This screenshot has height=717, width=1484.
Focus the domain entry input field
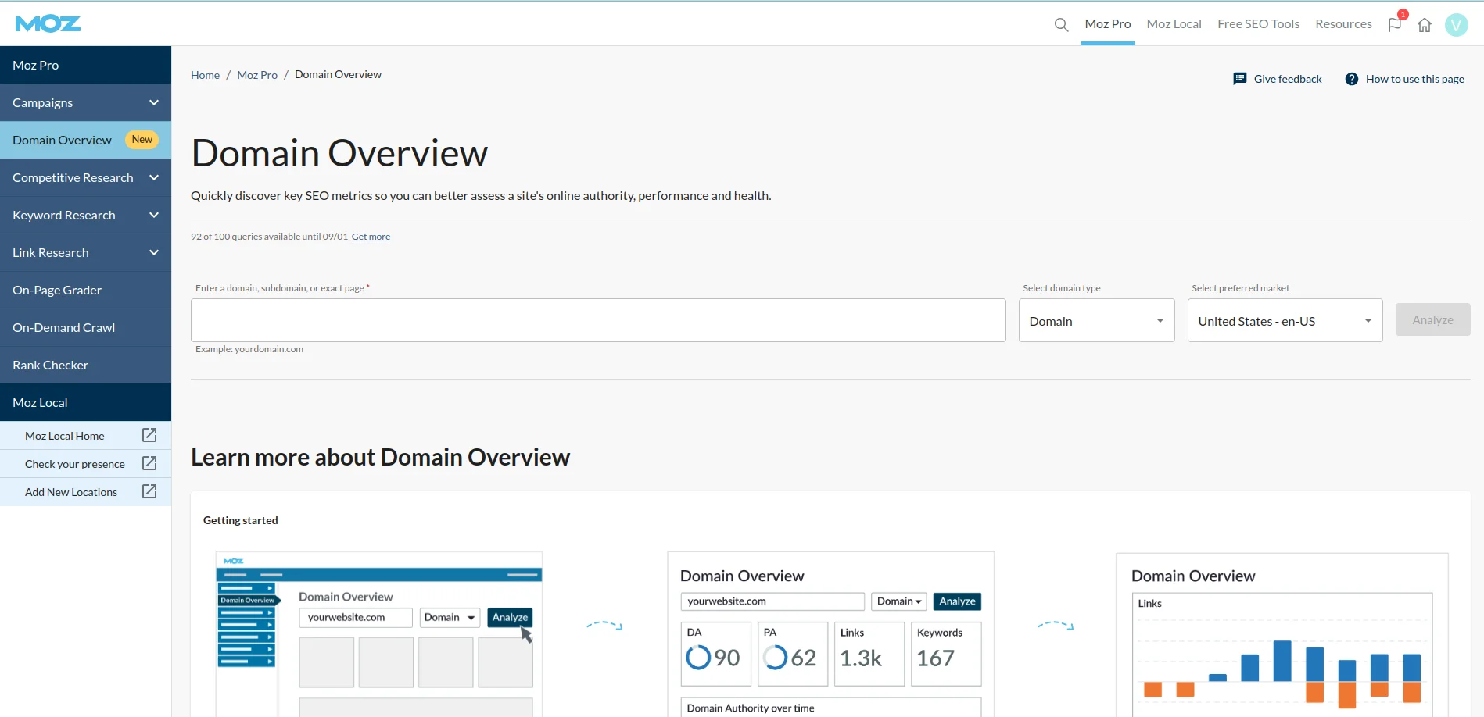[x=598, y=320]
